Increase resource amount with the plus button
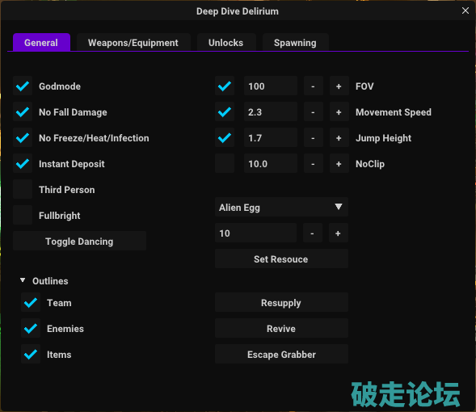 338,233
